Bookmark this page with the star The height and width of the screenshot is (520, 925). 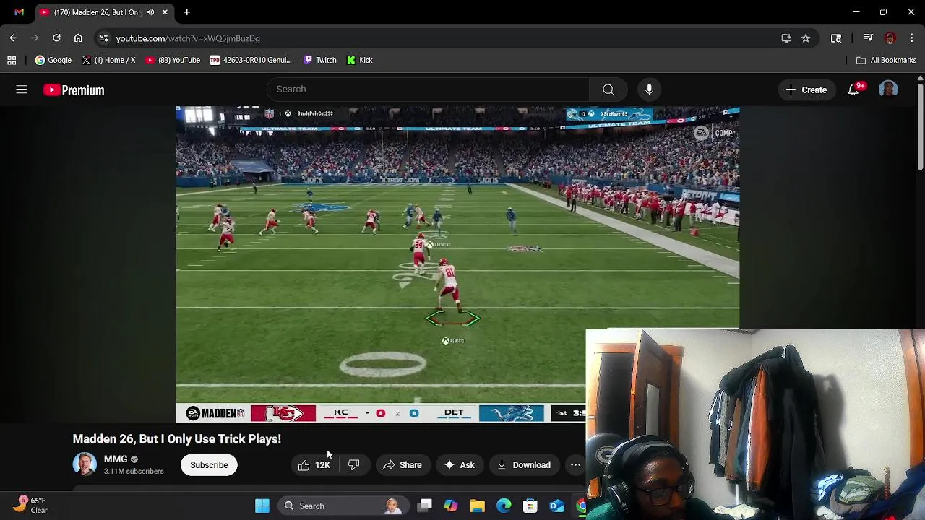806,38
